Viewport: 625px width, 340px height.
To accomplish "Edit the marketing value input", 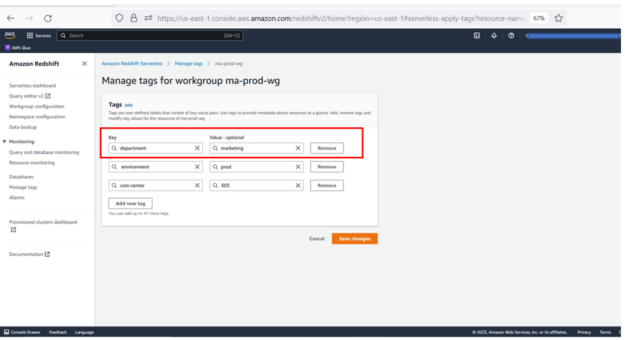I will [x=257, y=148].
